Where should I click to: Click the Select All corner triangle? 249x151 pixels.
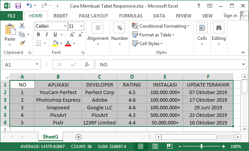tap(6, 77)
